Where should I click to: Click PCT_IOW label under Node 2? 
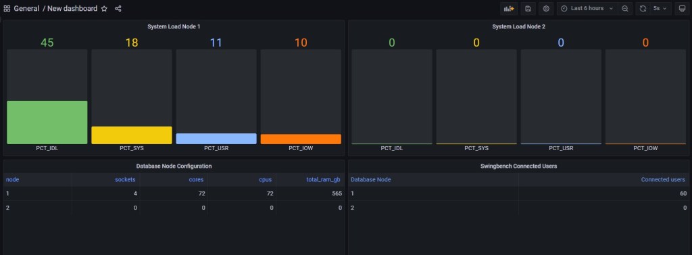pos(645,149)
